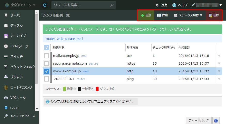Check the mail.example.jp row checkbox
Viewport: 226px width, 124px height.
(x=47, y=56)
